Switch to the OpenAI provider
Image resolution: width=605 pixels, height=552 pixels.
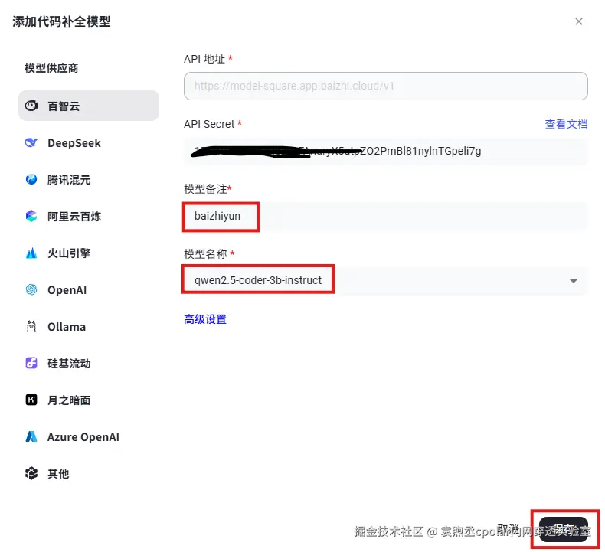click(89, 289)
